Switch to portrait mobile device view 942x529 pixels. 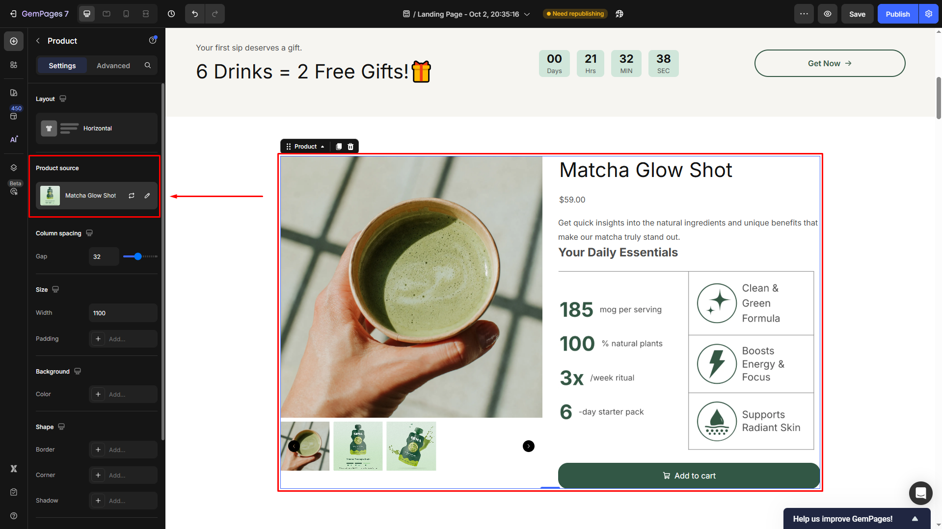coord(126,14)
